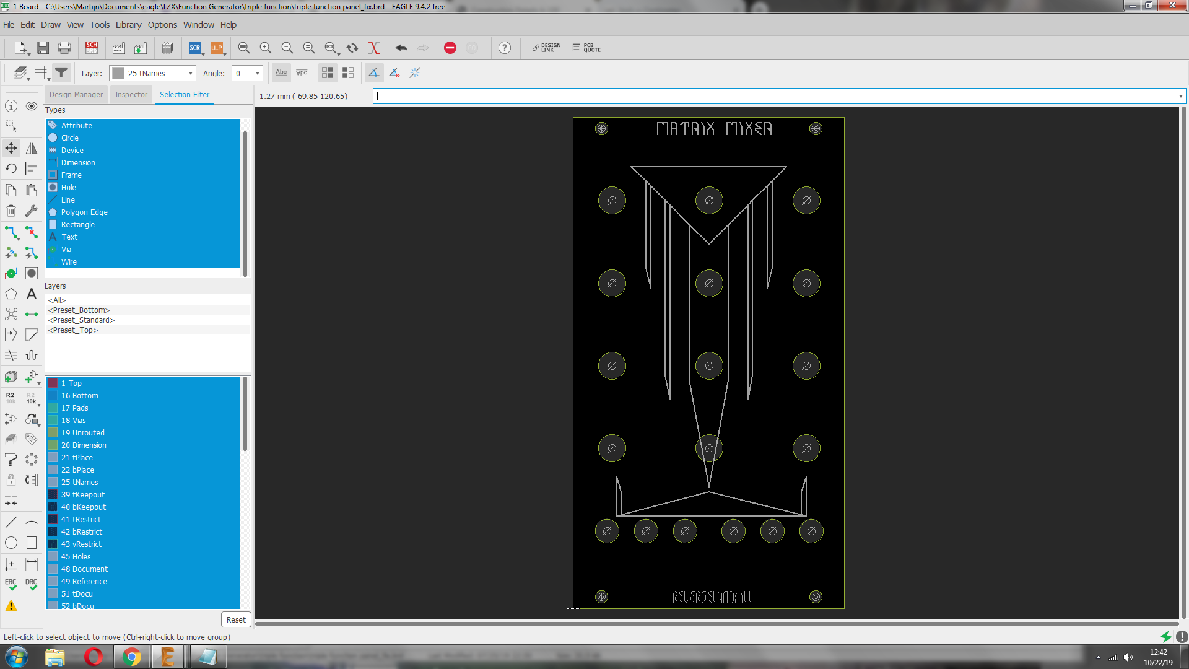Run DRC check icon

(32, 584)
